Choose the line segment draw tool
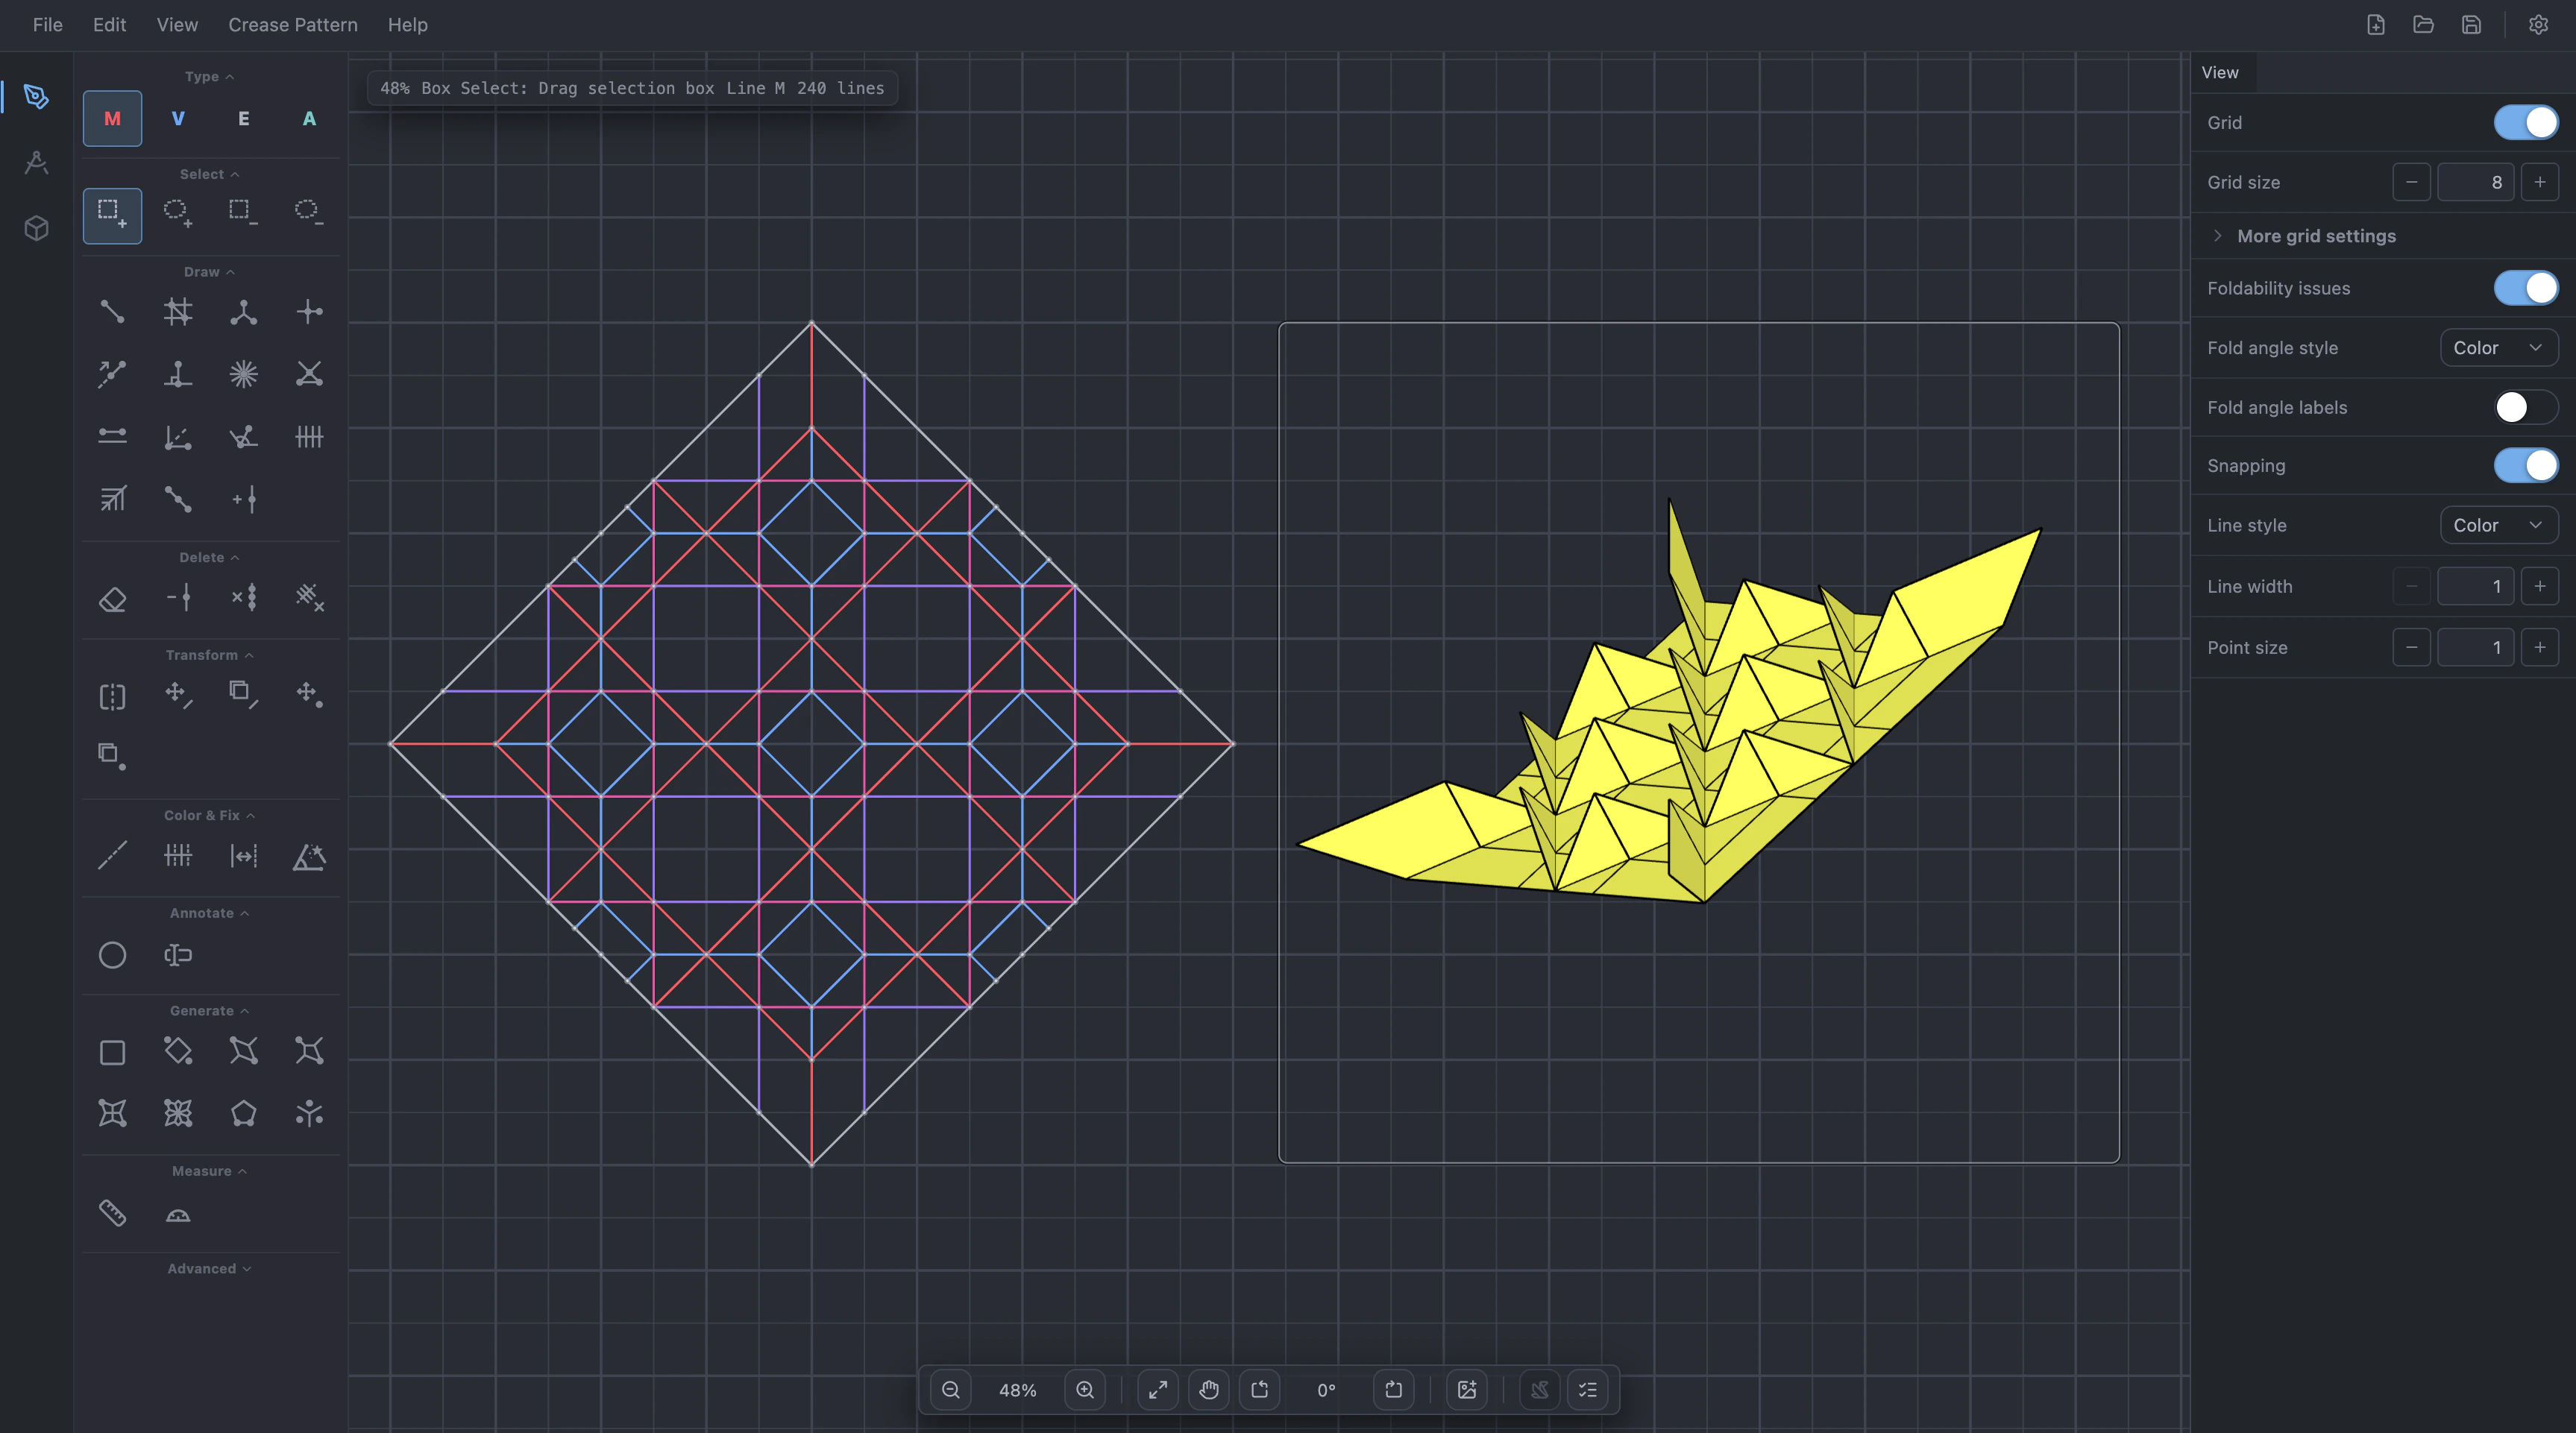Screen dimensions: 2576x1433 pyautogui.click(x=112, y=312)
